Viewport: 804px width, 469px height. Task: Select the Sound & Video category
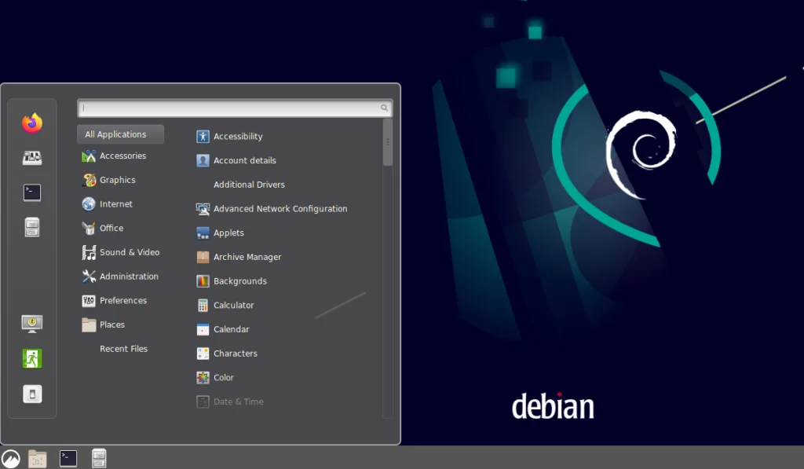(x=129, y=251)
